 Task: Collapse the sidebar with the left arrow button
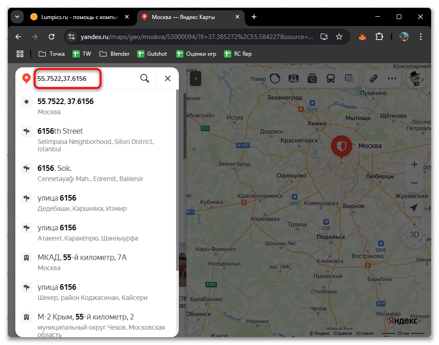(196, 78)
